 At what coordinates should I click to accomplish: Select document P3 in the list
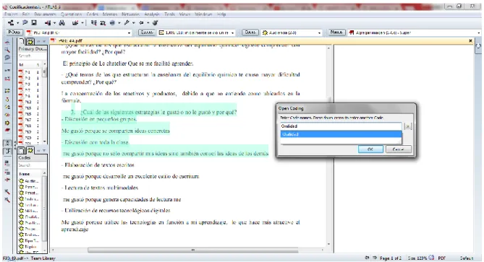click(30, 84)
